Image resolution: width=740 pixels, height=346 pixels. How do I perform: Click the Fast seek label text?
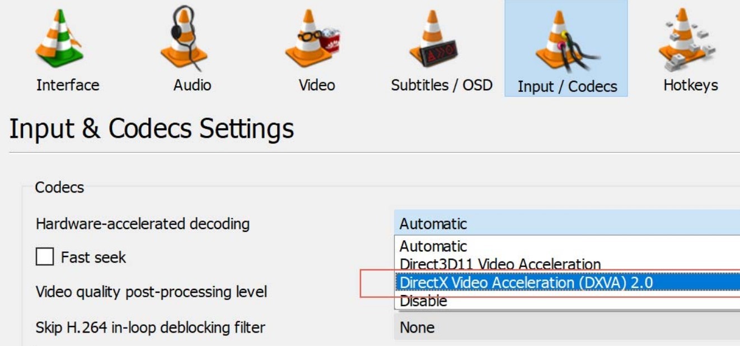[x=93, y=258]
